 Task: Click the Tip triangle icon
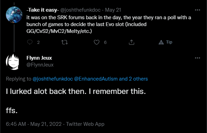161,42
